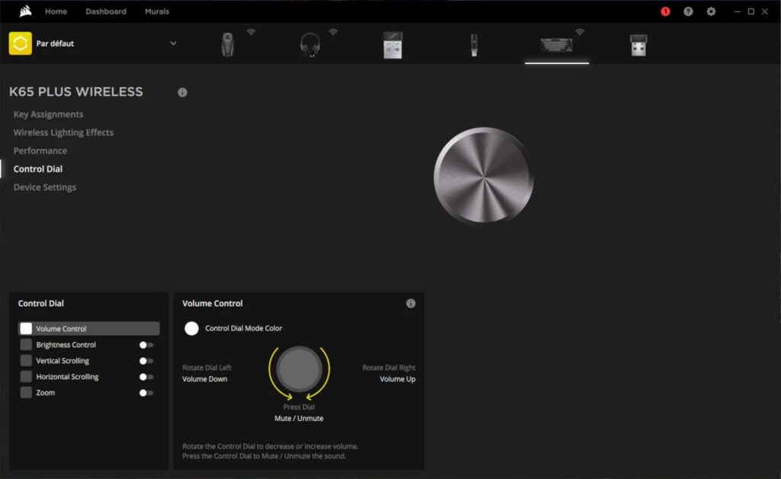
Task: Select the headset device icon
Action: pos(310,45)
